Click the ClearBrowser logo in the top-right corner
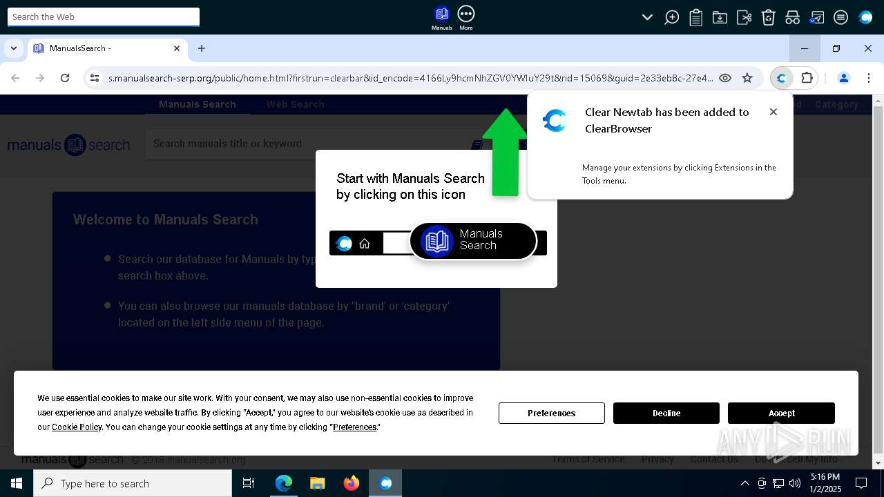Image resolution: width=884 pixels, height=497 pixels. 865,17
